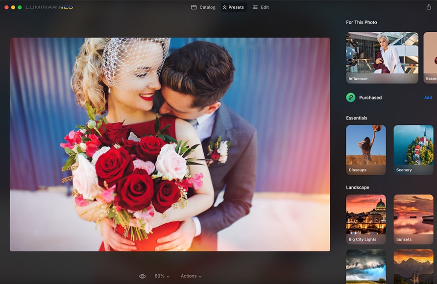Click the wedding photo in the main canvas
437x284 pixels.
click(x=170, y=144)
